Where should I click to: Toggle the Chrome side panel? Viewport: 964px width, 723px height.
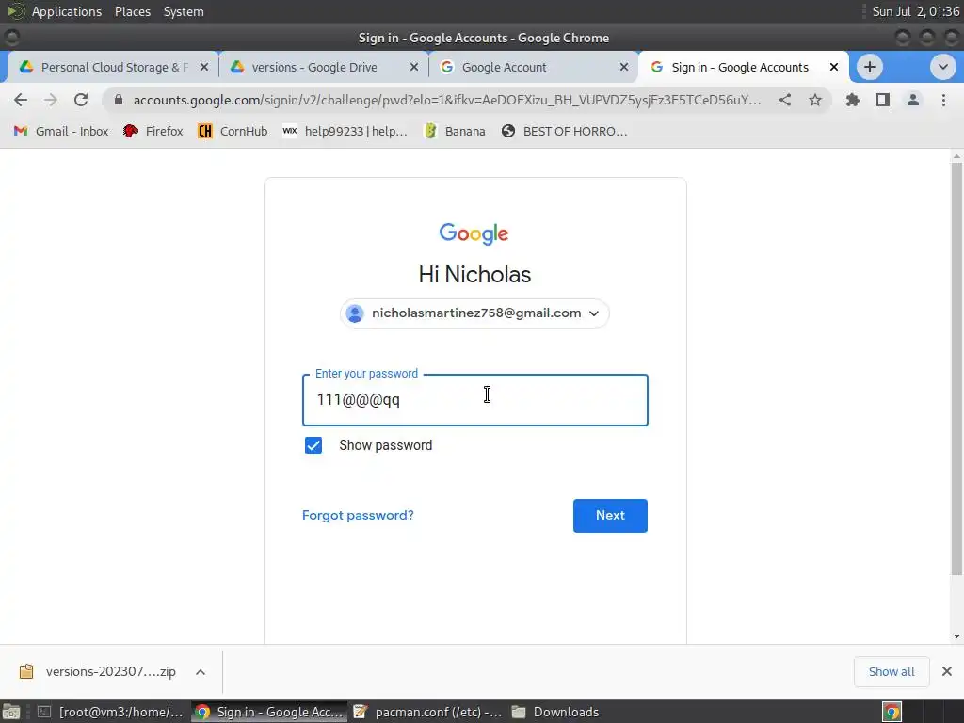[x=883, y=100]
